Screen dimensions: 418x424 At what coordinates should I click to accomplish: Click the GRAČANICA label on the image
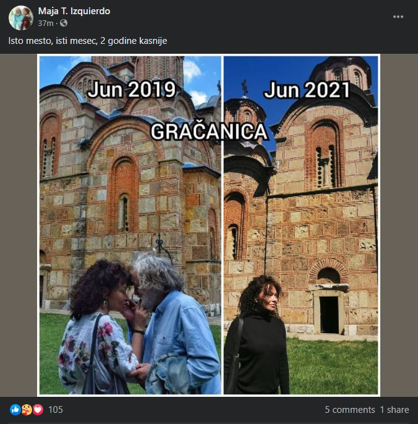(x=209, y=132)
